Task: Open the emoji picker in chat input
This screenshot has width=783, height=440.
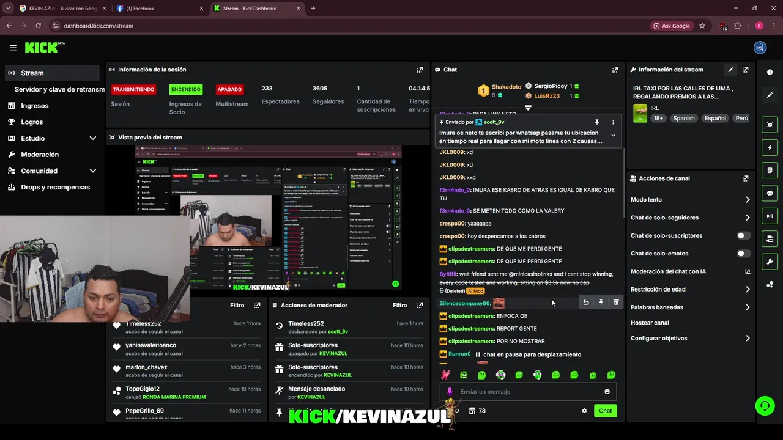Action: click(607, 392)
